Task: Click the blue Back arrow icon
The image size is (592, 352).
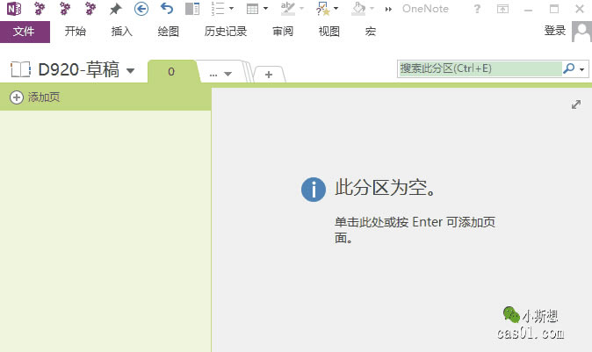Action: coord(141,8)
